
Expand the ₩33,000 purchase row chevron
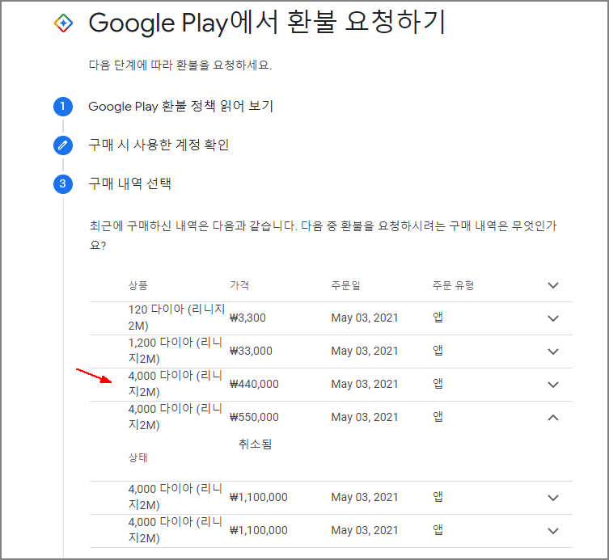point(552,352)
